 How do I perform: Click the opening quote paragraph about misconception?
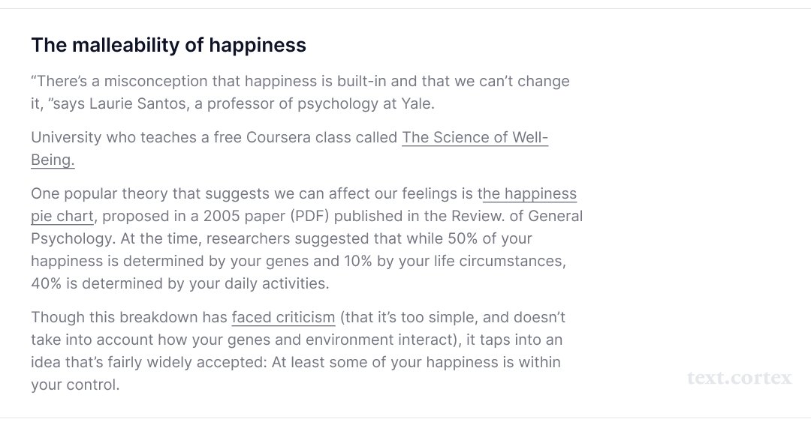(x=300, y=92)
